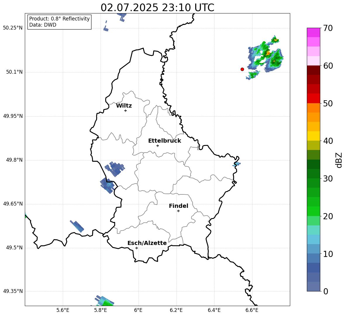Pick the yellow 40 dBZ colorbar swatch
The height and width of the screenshot is (316, 346).
313,136
